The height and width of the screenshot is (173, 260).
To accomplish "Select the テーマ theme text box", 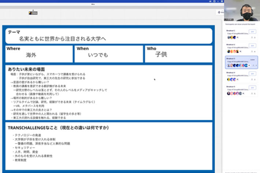I will (x=109, y=36).
